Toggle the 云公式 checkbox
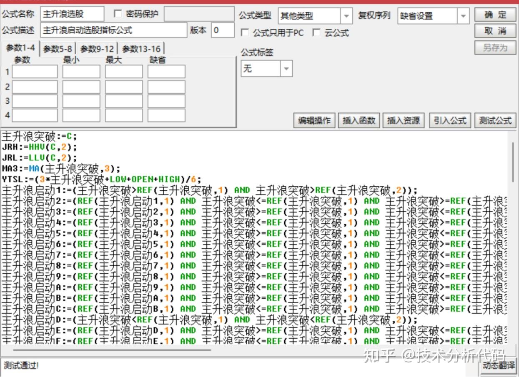 click(317, 33)
